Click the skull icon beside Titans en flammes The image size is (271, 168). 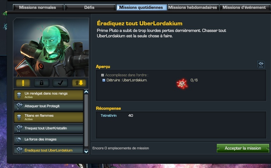click(x=19, y=117)
